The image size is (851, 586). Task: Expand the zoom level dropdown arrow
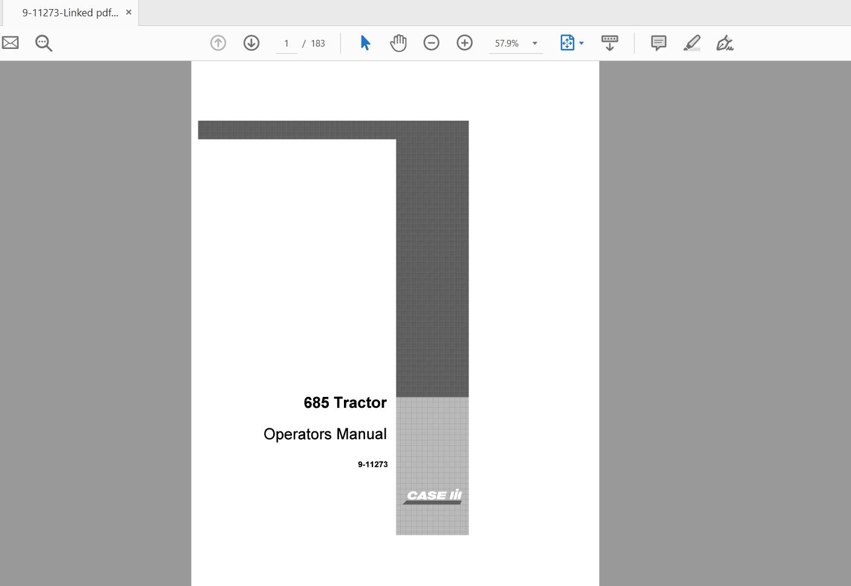[535, 43]
